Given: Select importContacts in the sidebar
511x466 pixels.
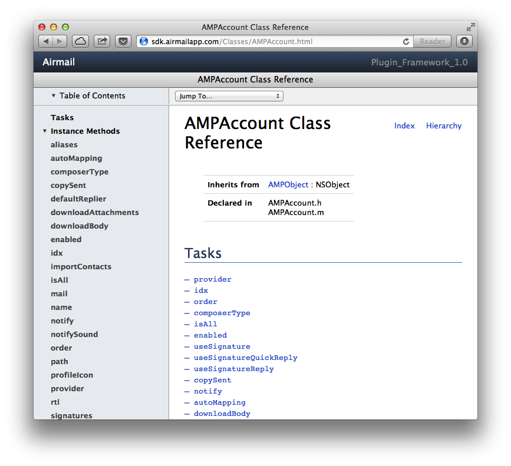Looking at the screenshot, I should pos(81,267).
